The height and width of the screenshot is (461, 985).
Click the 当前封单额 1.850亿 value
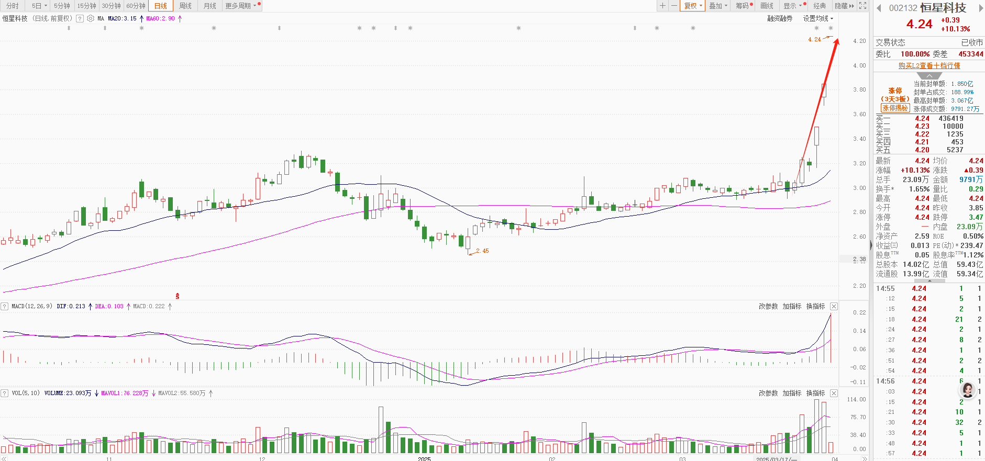click(962, 84)
